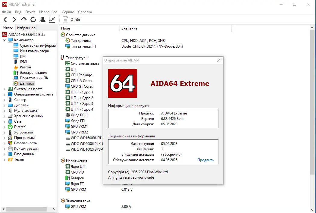
Task: Click the DirectX Xbox icon
Action: [10, 127]
